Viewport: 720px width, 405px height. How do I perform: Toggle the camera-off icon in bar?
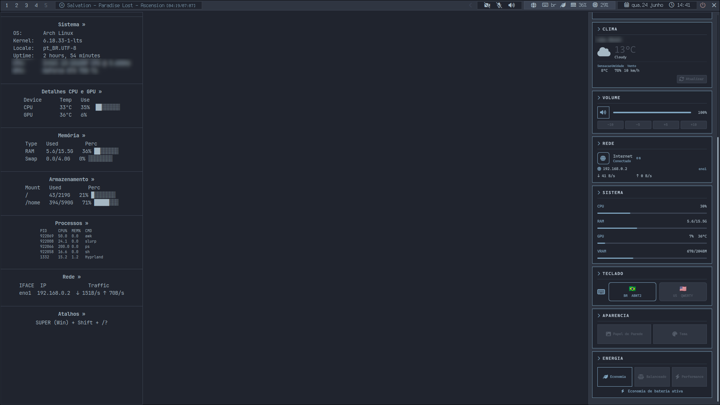(x=487, y=5)
